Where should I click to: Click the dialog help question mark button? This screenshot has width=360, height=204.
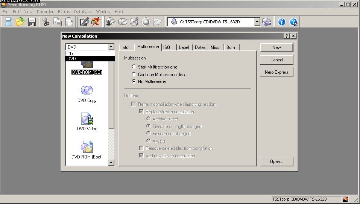pos(286,36)
